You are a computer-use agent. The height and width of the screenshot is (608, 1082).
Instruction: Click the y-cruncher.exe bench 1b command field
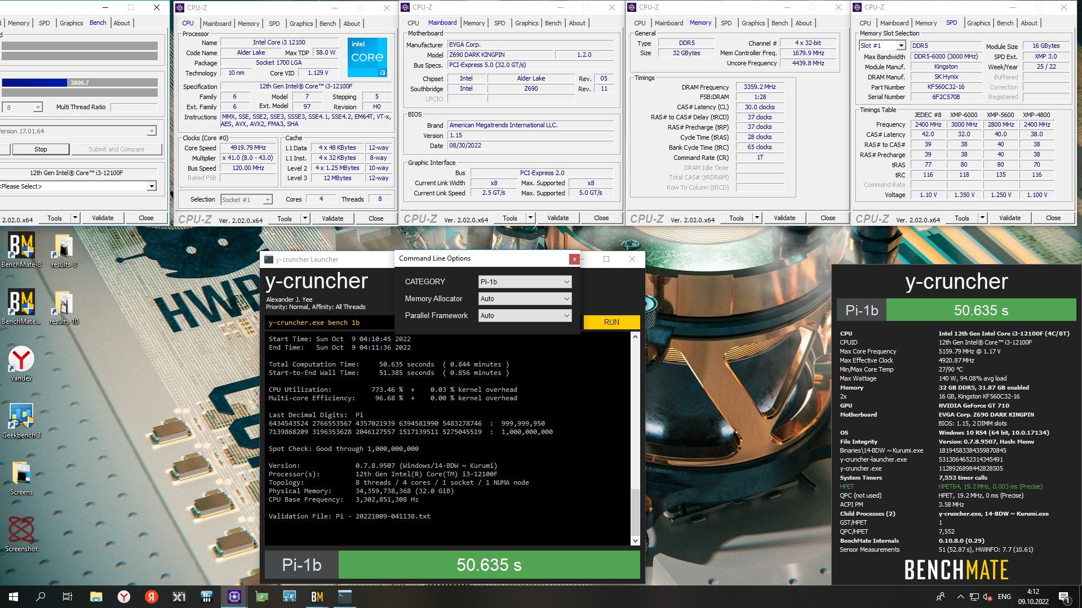pos(330,323)
